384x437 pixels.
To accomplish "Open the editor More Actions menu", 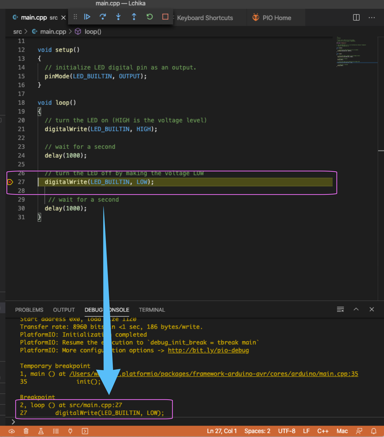I will tap(371, 17).
